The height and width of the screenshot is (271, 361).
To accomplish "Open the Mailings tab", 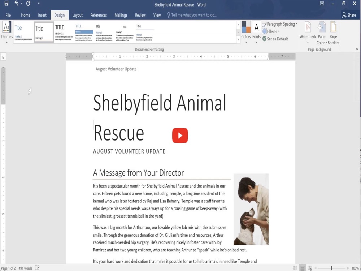I will [121, 15].
